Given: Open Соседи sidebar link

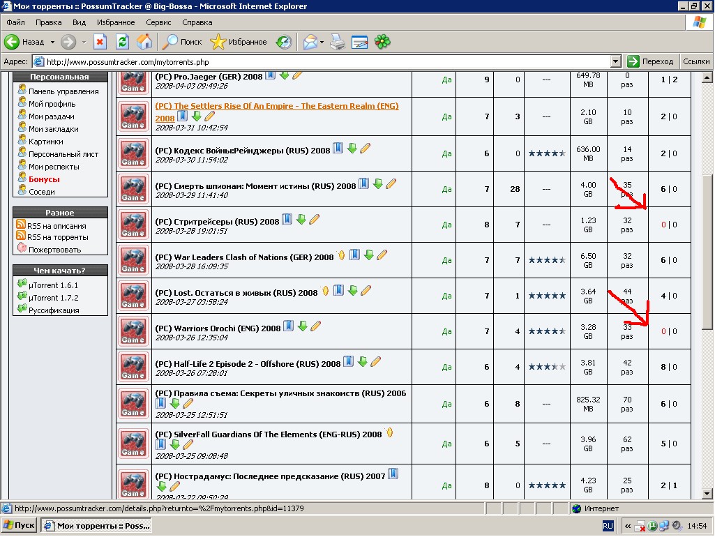Looking at the screenshot, I should 41,192.
